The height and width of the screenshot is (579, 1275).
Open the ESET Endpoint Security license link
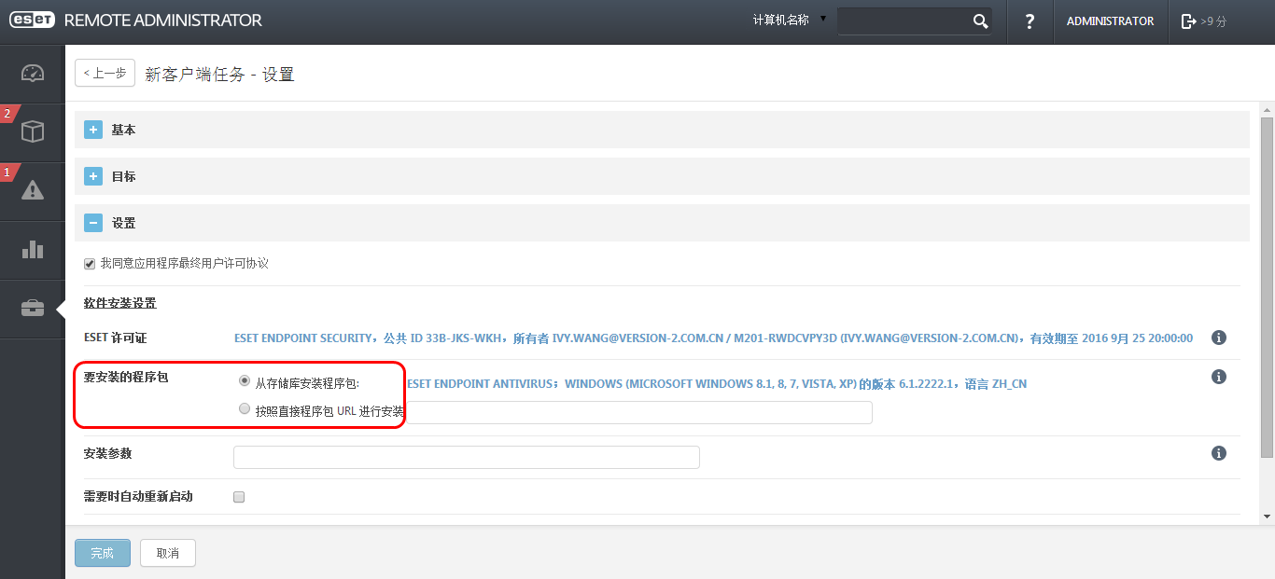click(713, 338)
